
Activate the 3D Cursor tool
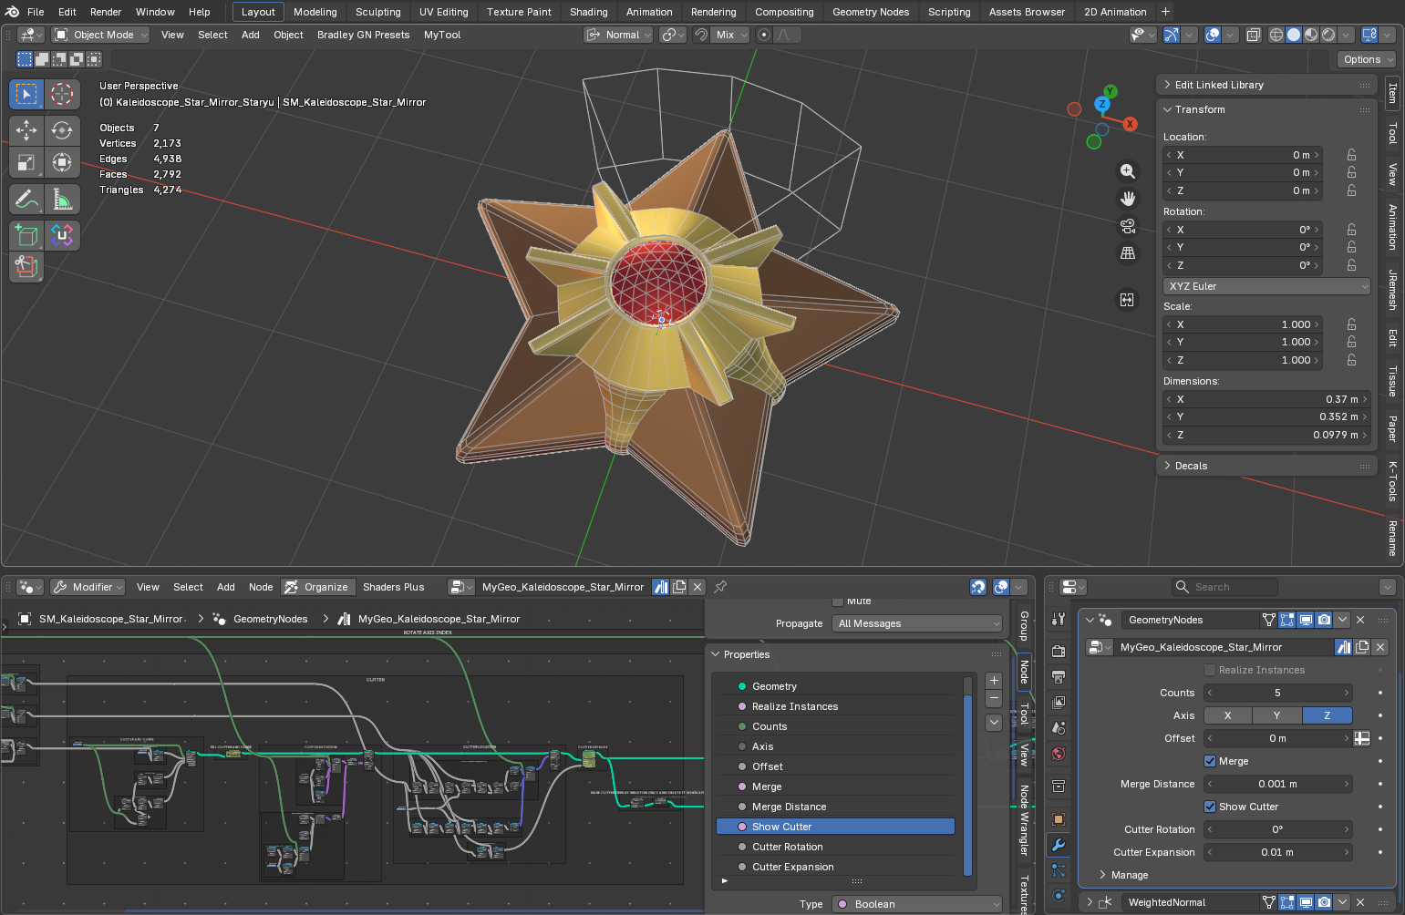click(62, 94)
